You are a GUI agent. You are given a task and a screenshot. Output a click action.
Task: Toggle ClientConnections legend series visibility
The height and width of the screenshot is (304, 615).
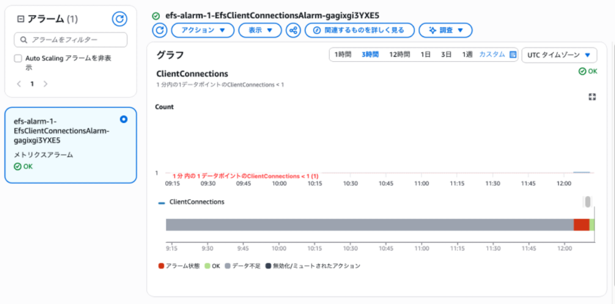(x=191, y=202)
